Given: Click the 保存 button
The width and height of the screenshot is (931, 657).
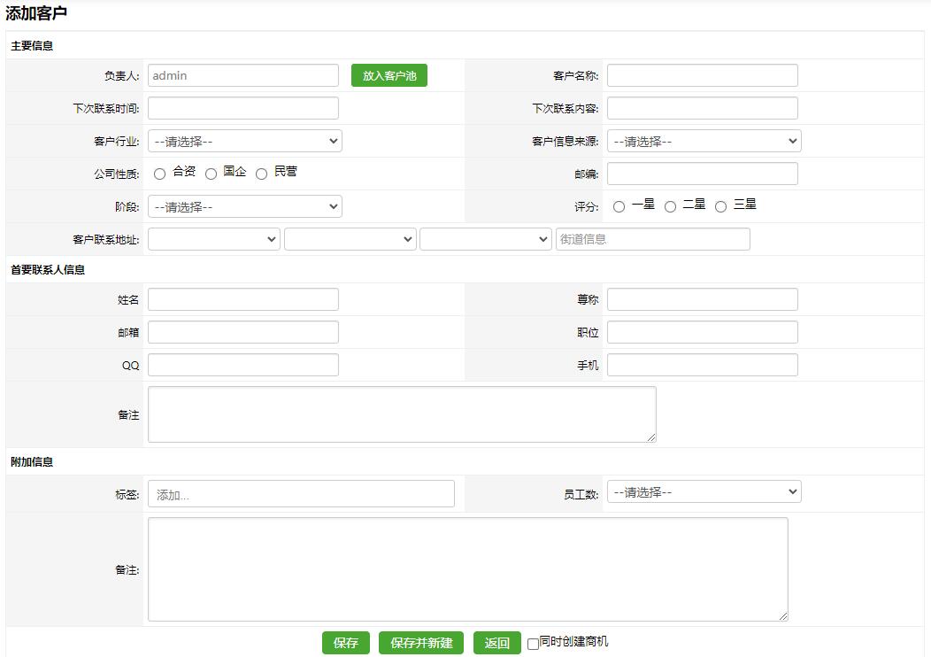Looking at the screenshot, I should 345,644.
